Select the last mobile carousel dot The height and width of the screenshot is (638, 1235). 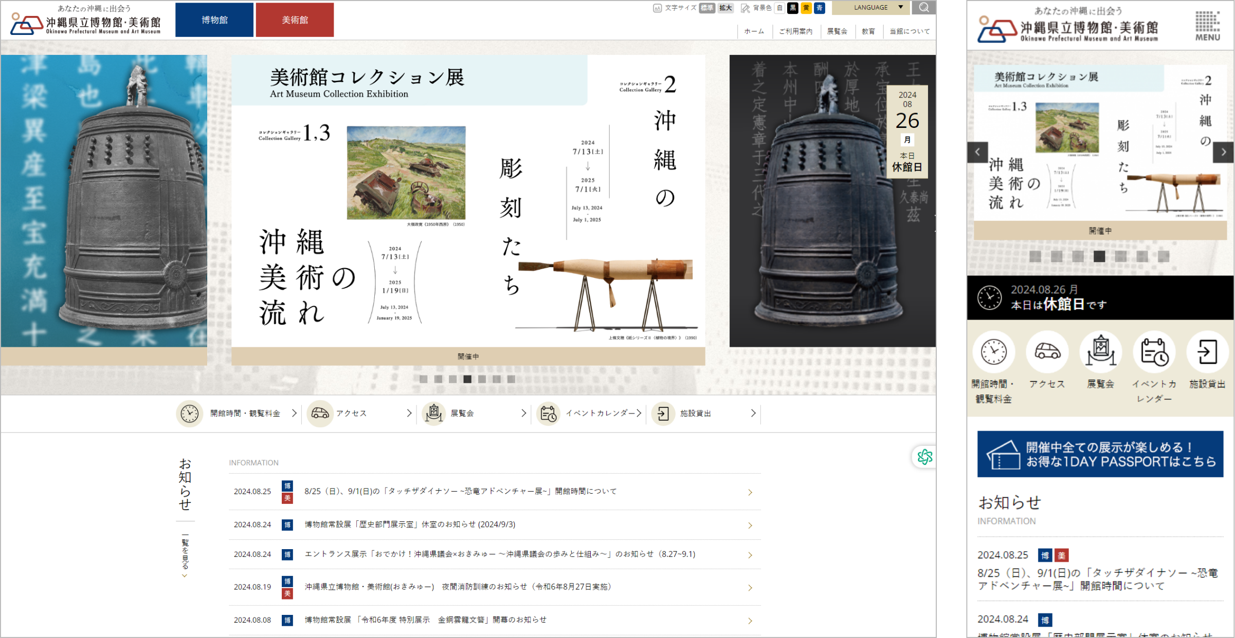[x=1164, y=256]
